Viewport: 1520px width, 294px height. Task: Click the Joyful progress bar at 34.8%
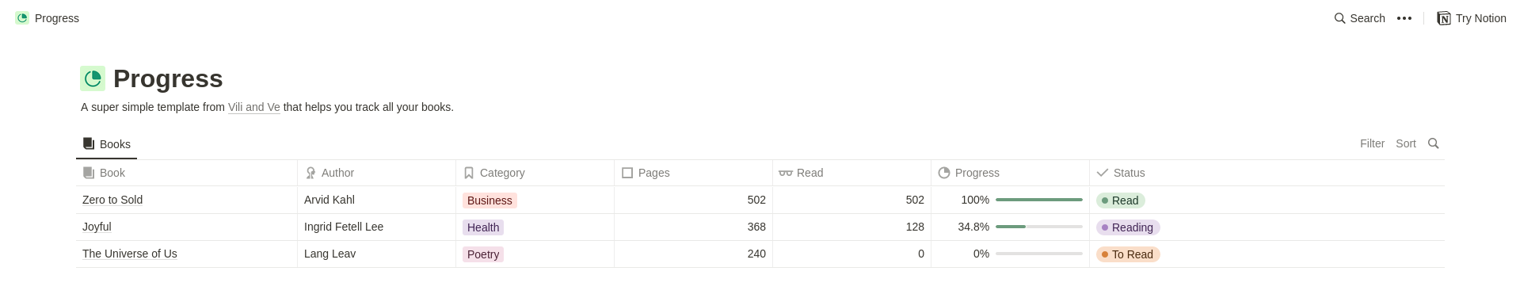[x=1039, y=227]
